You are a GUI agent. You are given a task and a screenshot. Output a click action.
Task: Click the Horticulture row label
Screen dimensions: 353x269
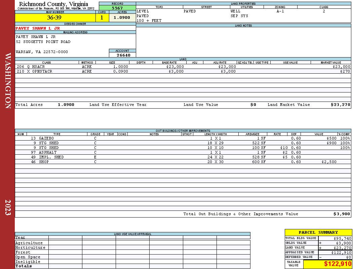pos(30,247)
